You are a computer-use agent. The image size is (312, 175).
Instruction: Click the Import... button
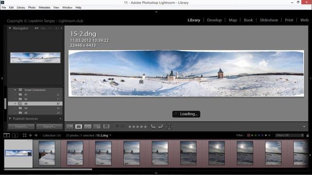click(21, 126)
